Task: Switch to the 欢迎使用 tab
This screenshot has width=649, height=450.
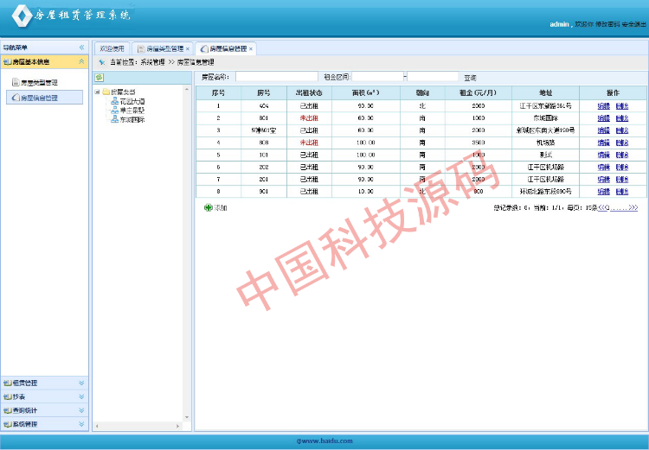Action: pyautogui.click(x=112, y=48)
